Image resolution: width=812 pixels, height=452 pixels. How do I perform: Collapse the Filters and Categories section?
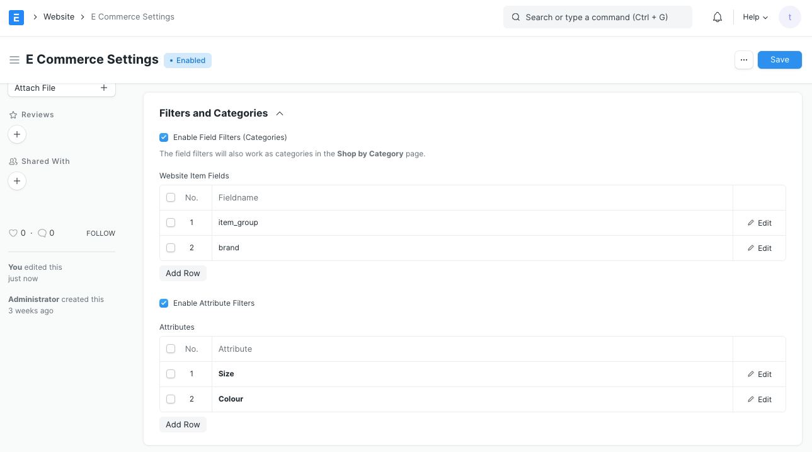click(x=279, y=113)
